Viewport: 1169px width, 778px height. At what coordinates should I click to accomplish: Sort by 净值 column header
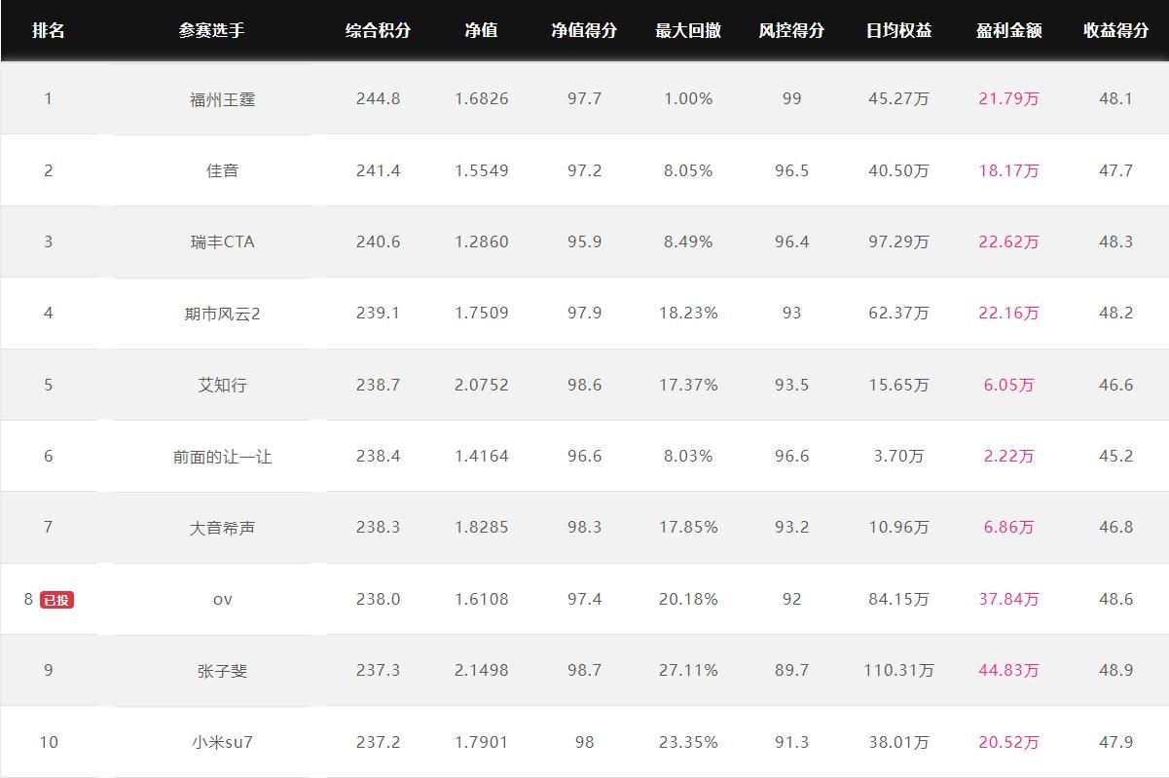point(481,30)
